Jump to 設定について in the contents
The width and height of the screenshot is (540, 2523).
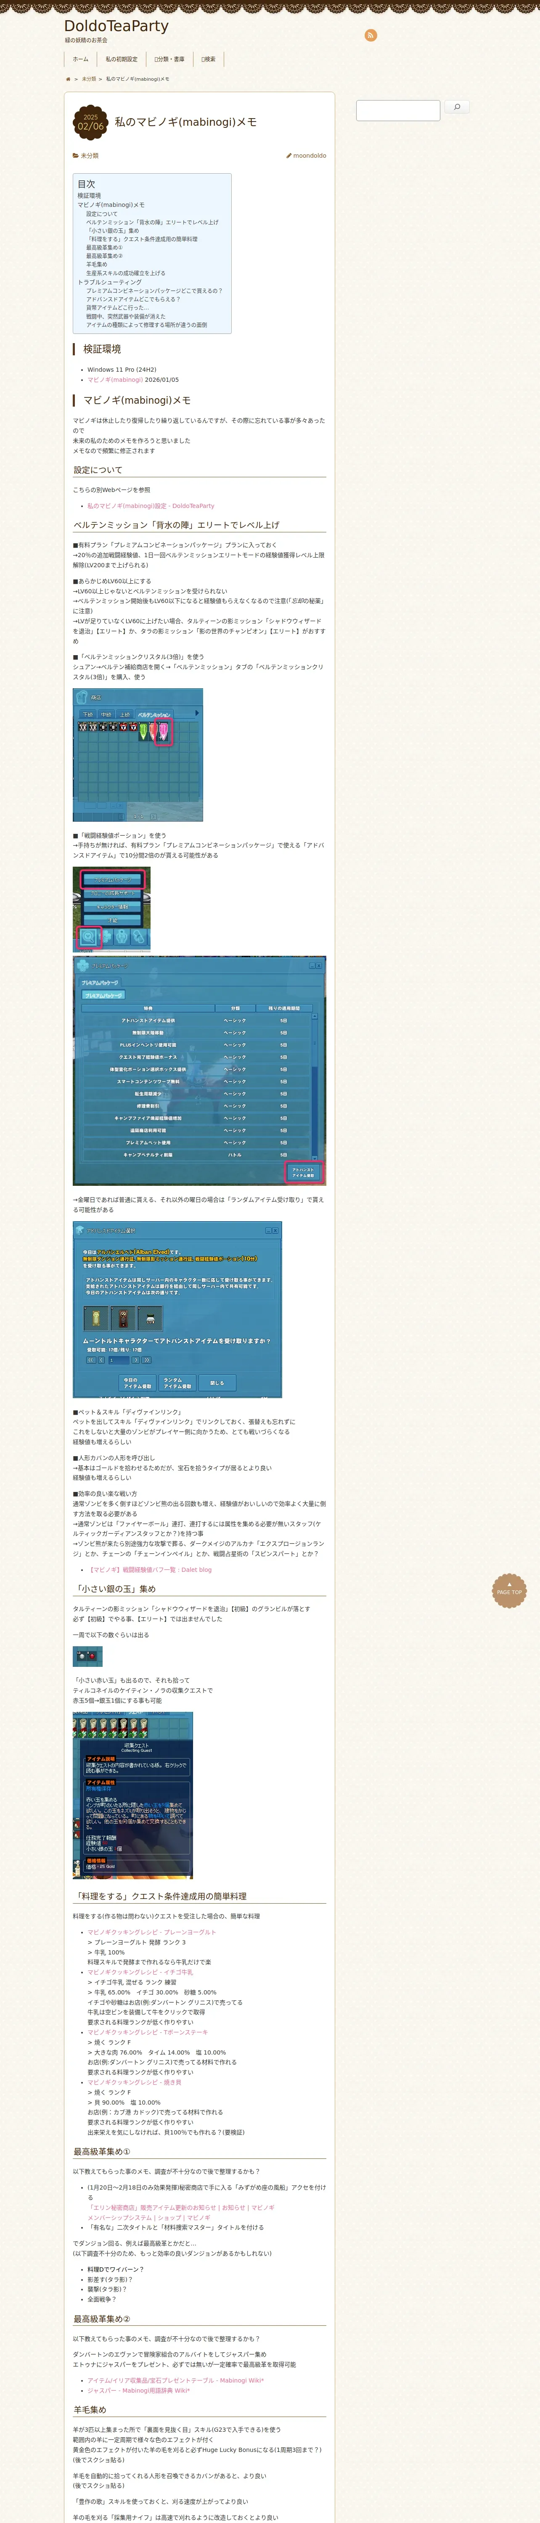pyautogui.click(x=102, y=214)
